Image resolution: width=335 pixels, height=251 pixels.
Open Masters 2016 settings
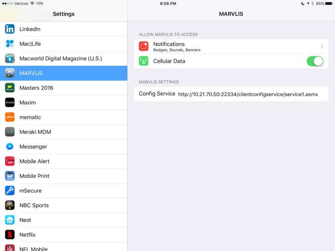coord(64,88)
